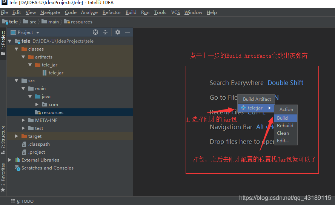
Task: Choose Edit... in the Action submenu
Action: (286, 141)
